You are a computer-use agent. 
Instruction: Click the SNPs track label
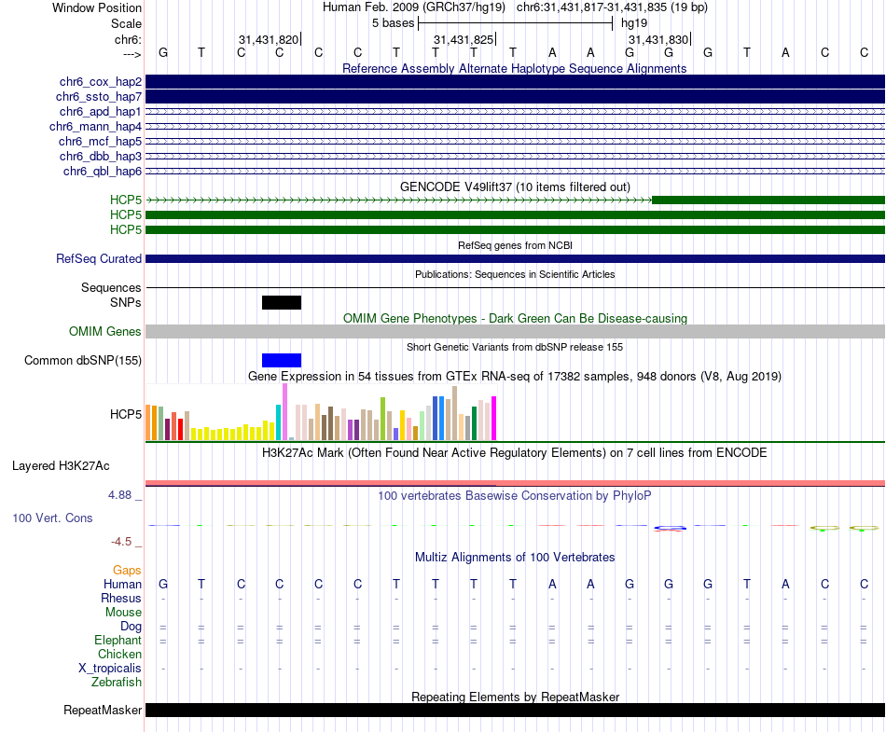(126, 303)
